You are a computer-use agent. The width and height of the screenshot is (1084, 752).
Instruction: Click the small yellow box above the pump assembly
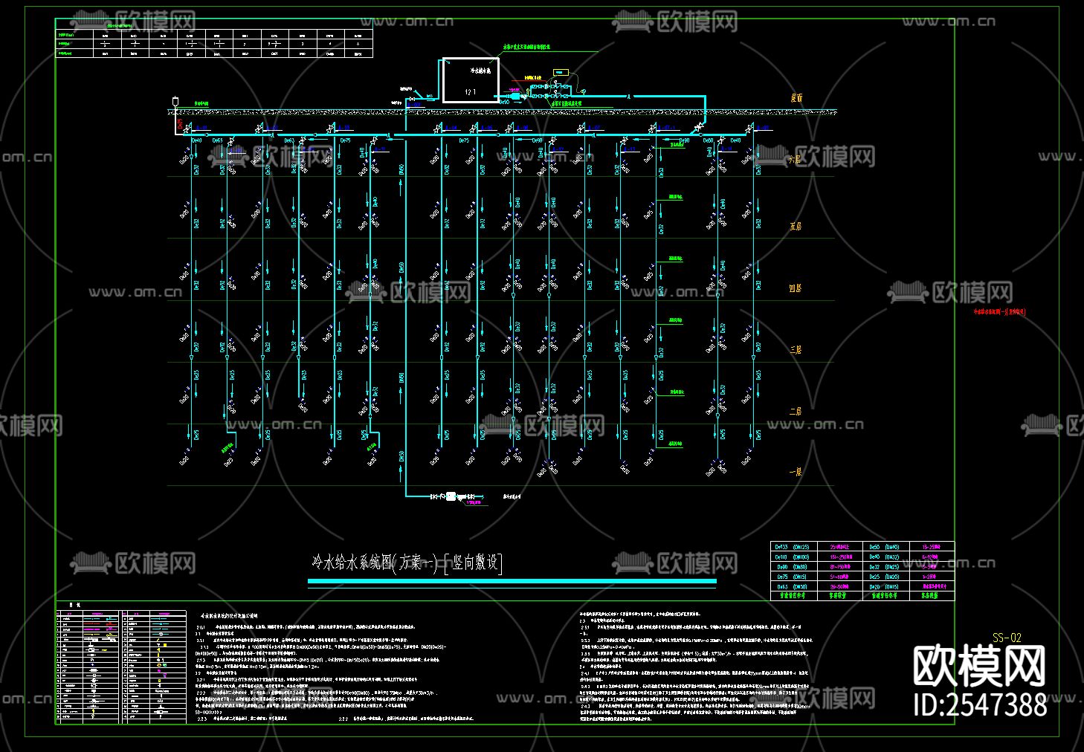tap(560, 72)
